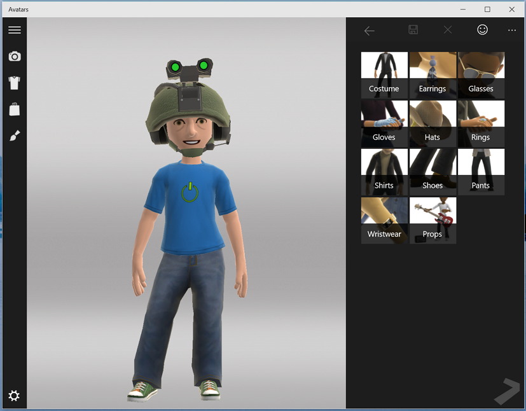Discard changes using the X icon
Viewport: 526px width, 411px height.
point(448,29)
